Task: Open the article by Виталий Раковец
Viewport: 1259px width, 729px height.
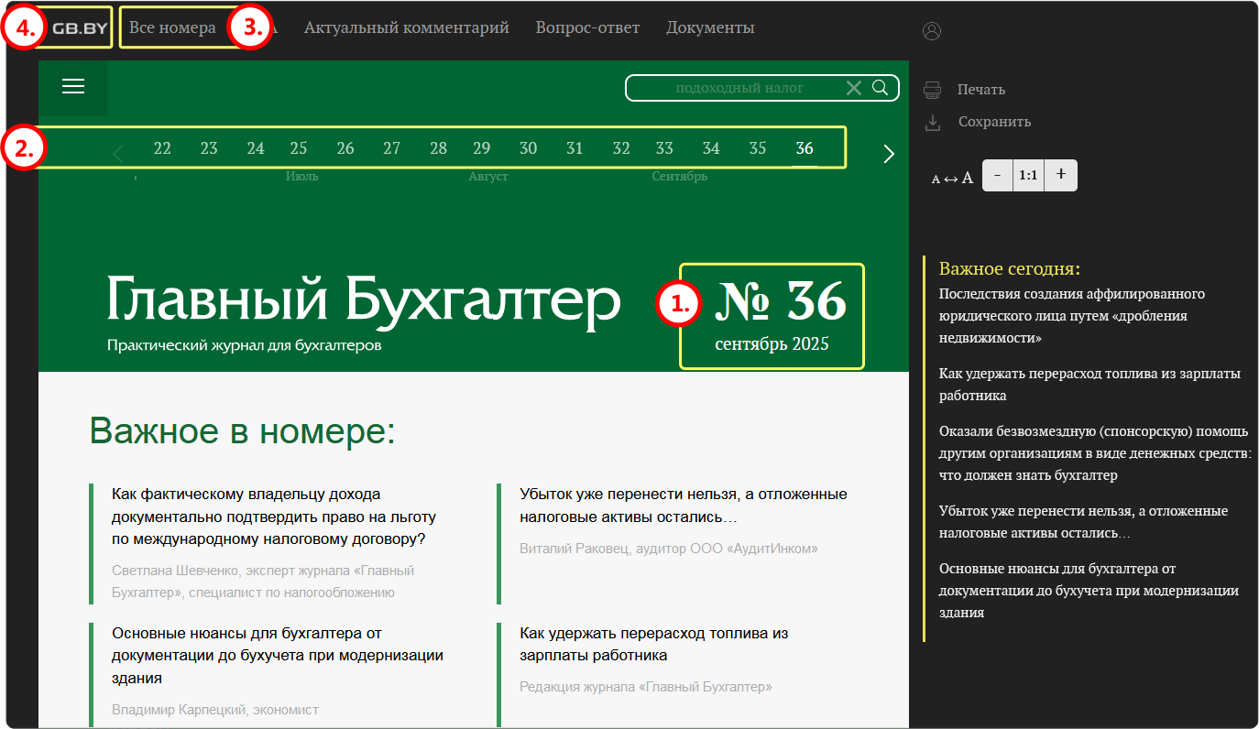Action: [x=683, y=506]
